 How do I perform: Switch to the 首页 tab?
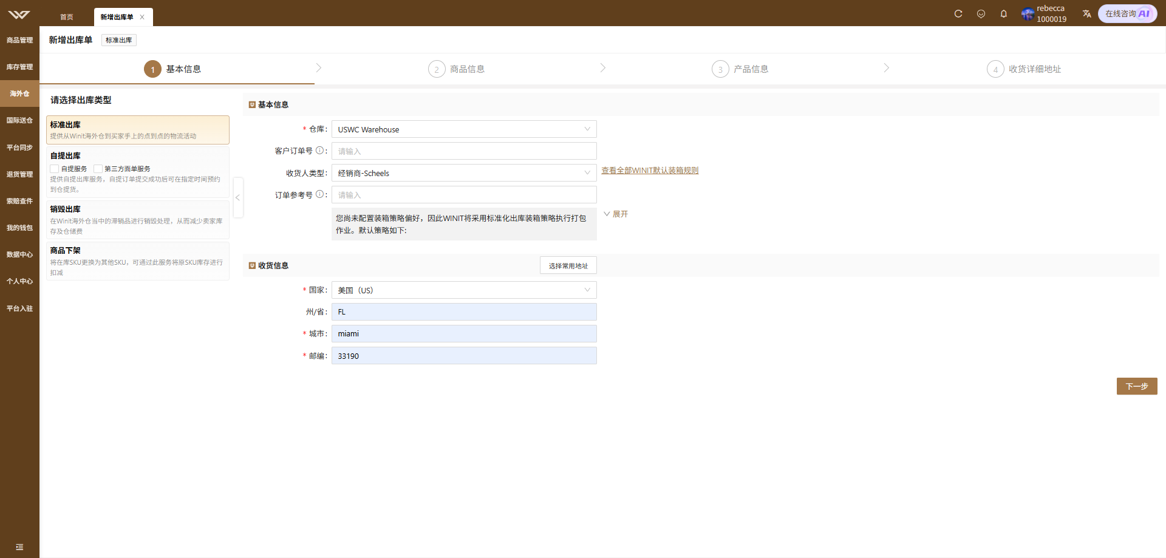point(67,17)
